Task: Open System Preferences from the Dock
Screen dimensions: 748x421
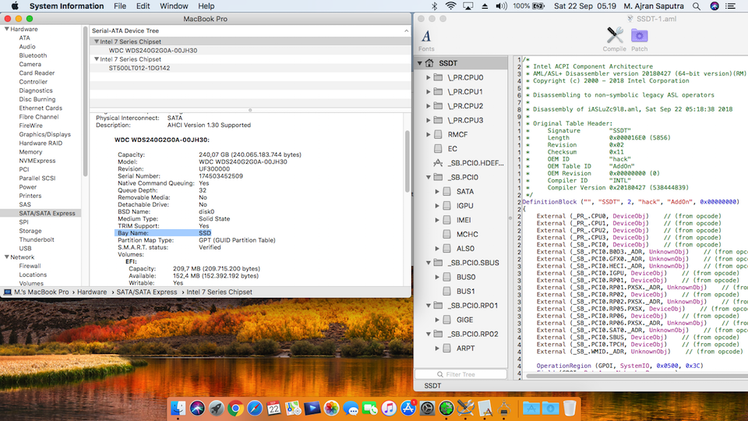Action: click(427, 408)
